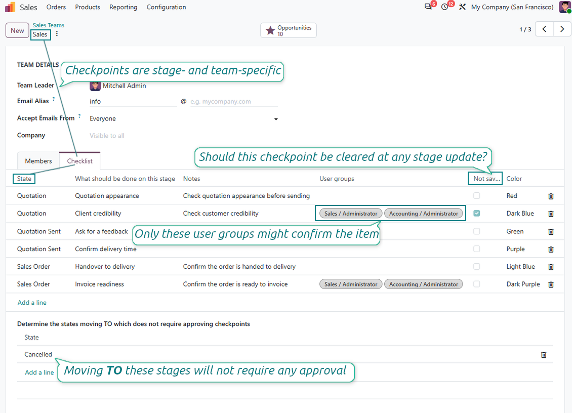The width and height of the screenshot is (572, 413).
Task: Edit the Email Alias info field
Action: coord(133,101)
